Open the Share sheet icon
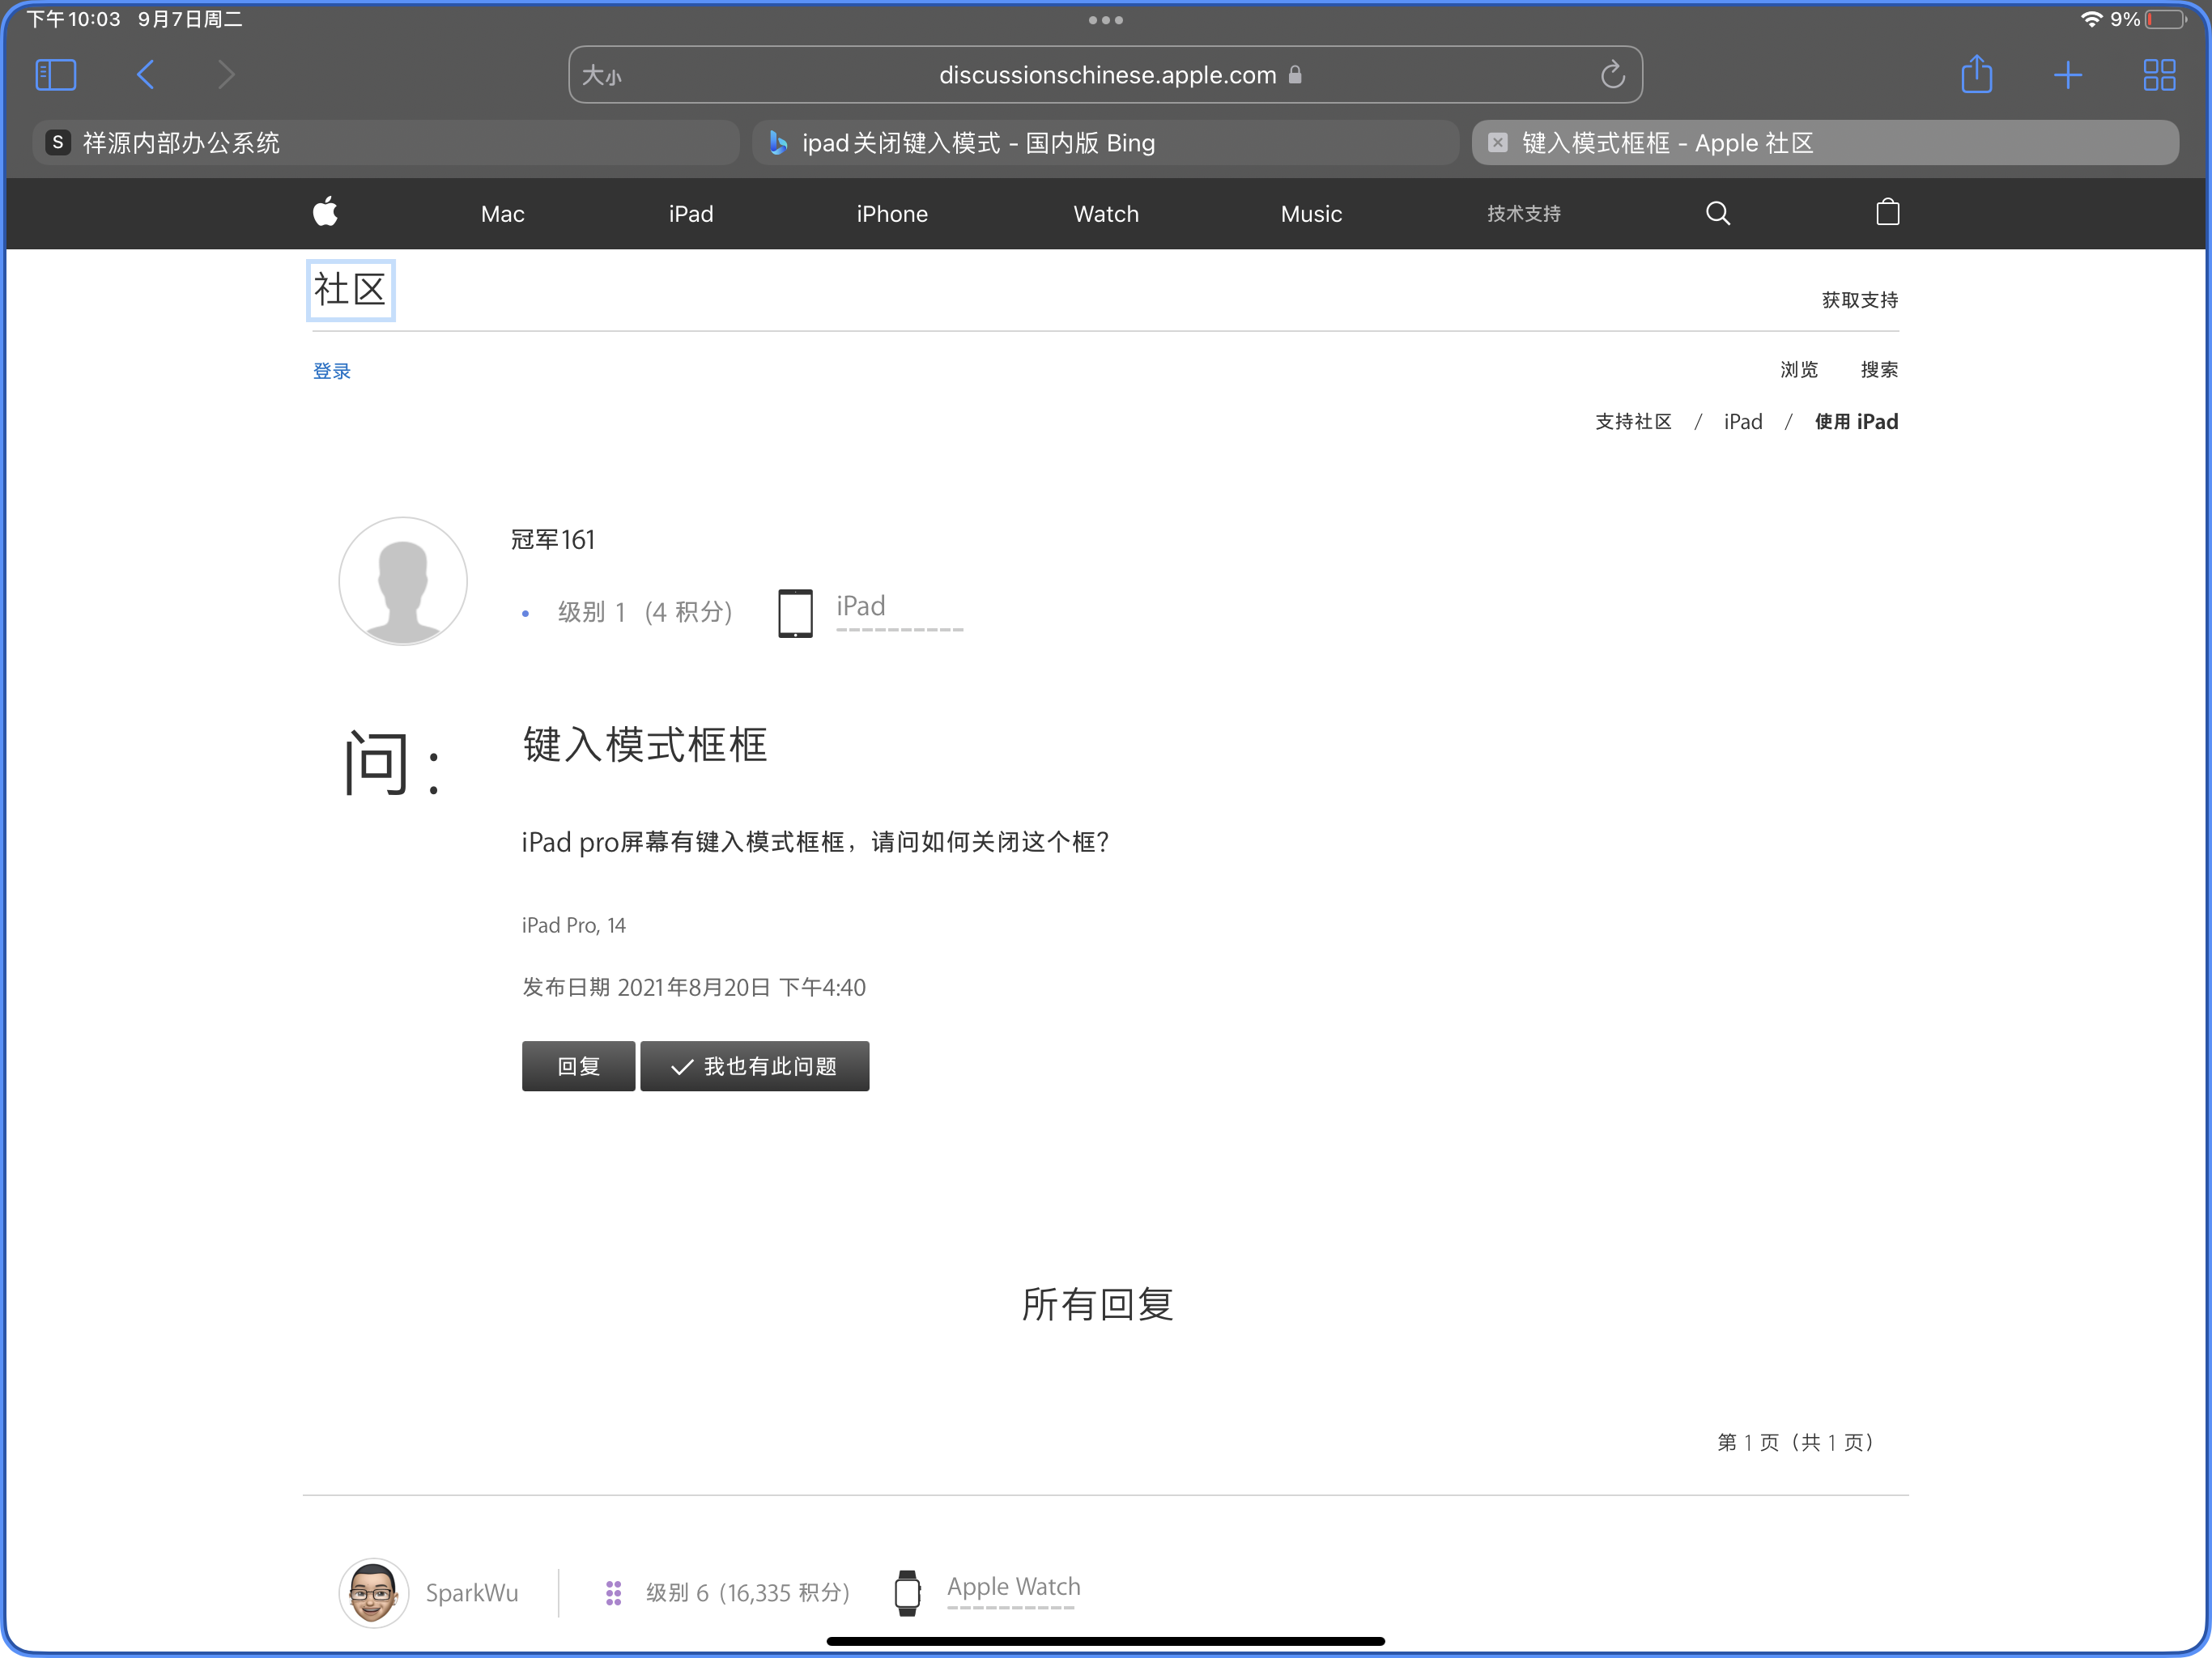2212x1658 pixels. coord(1976,75)
